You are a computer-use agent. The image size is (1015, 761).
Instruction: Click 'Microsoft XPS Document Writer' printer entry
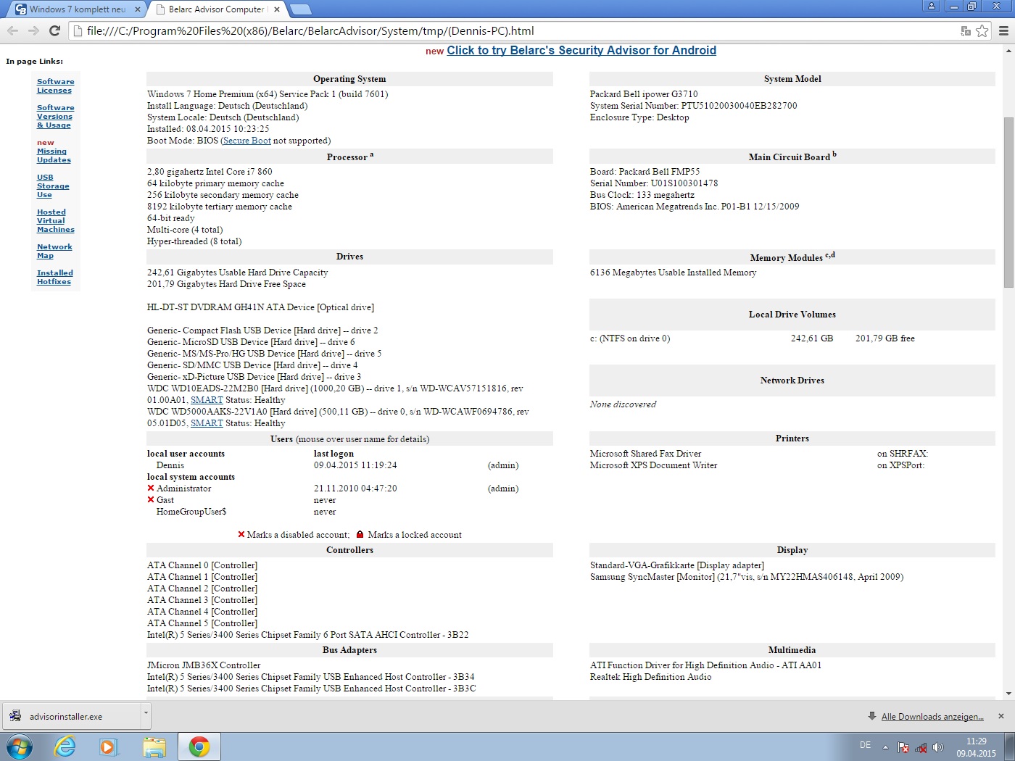[653, 465]
